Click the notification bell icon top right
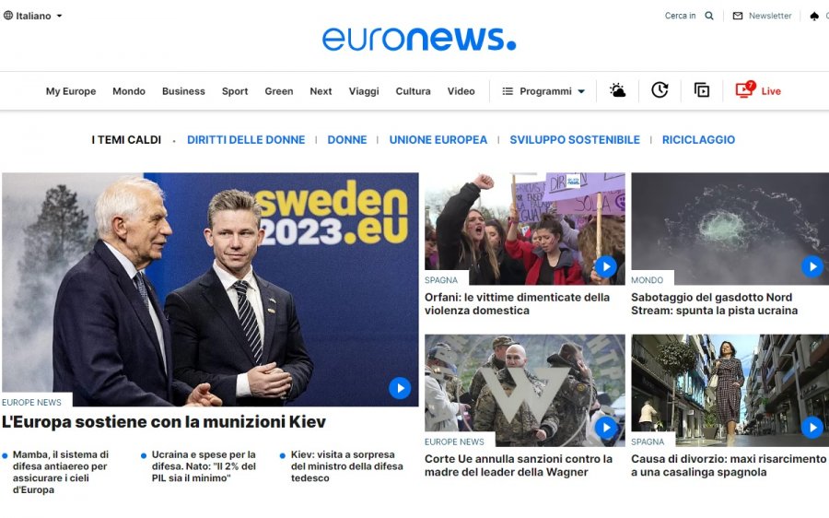 coord(814,17)
